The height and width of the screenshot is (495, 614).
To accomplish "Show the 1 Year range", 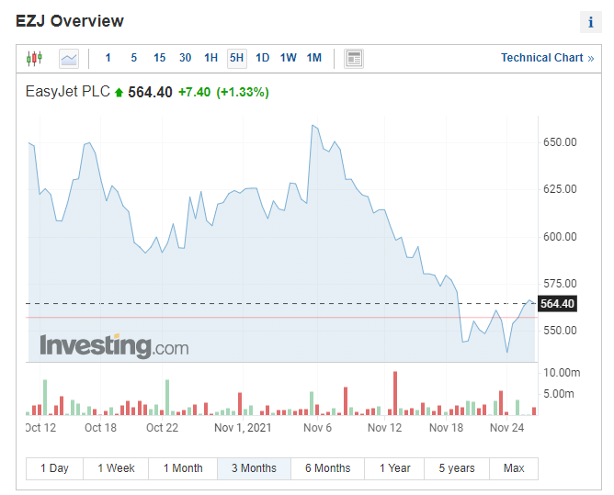I will click(394, 468).
